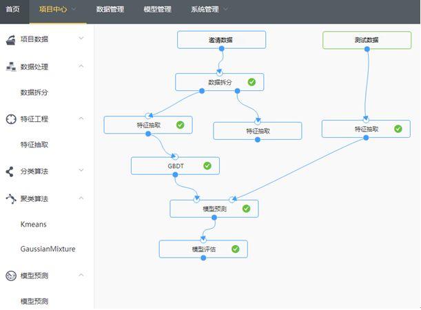Open 模型管理 in top navigation
Screen dimensions: 421x310
pos(157,10)
